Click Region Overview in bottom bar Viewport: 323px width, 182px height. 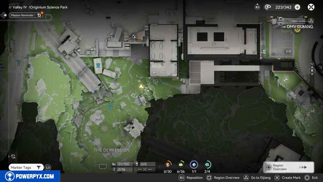[223, 178]
